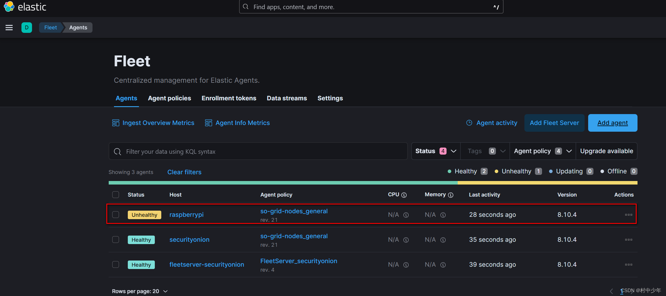Screen dimensions: 666x296
Task: Click CPU info icon in raspberrypi row
Action: pyautogui.click(x=406, y=215)
